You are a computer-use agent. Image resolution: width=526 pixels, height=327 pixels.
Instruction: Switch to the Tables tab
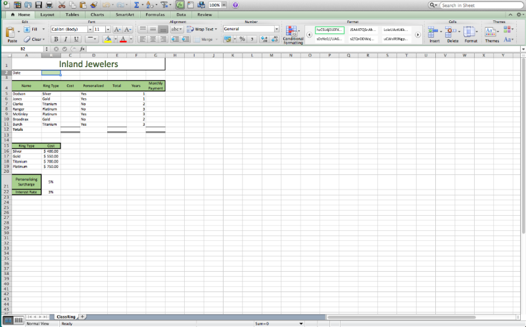click(x=72, y=14)
